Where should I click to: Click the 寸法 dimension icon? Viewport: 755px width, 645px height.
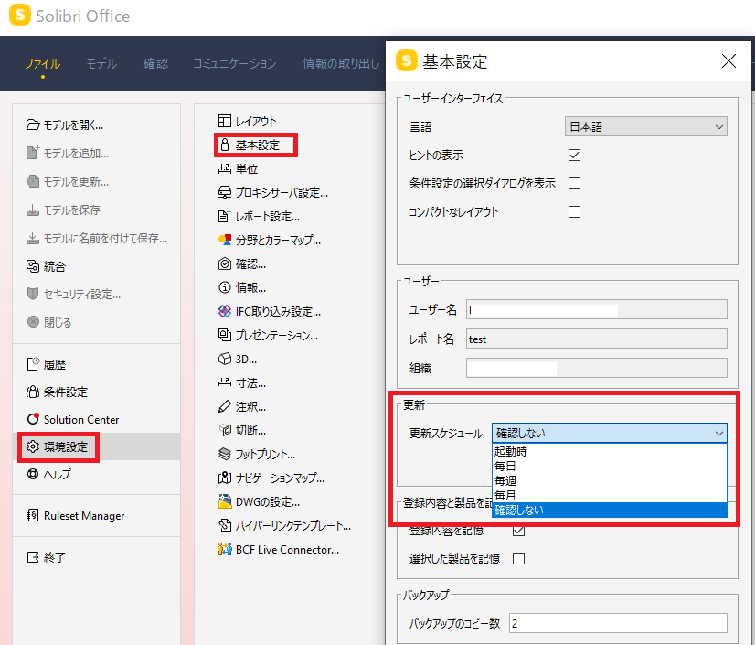click(x=224, y=382)
